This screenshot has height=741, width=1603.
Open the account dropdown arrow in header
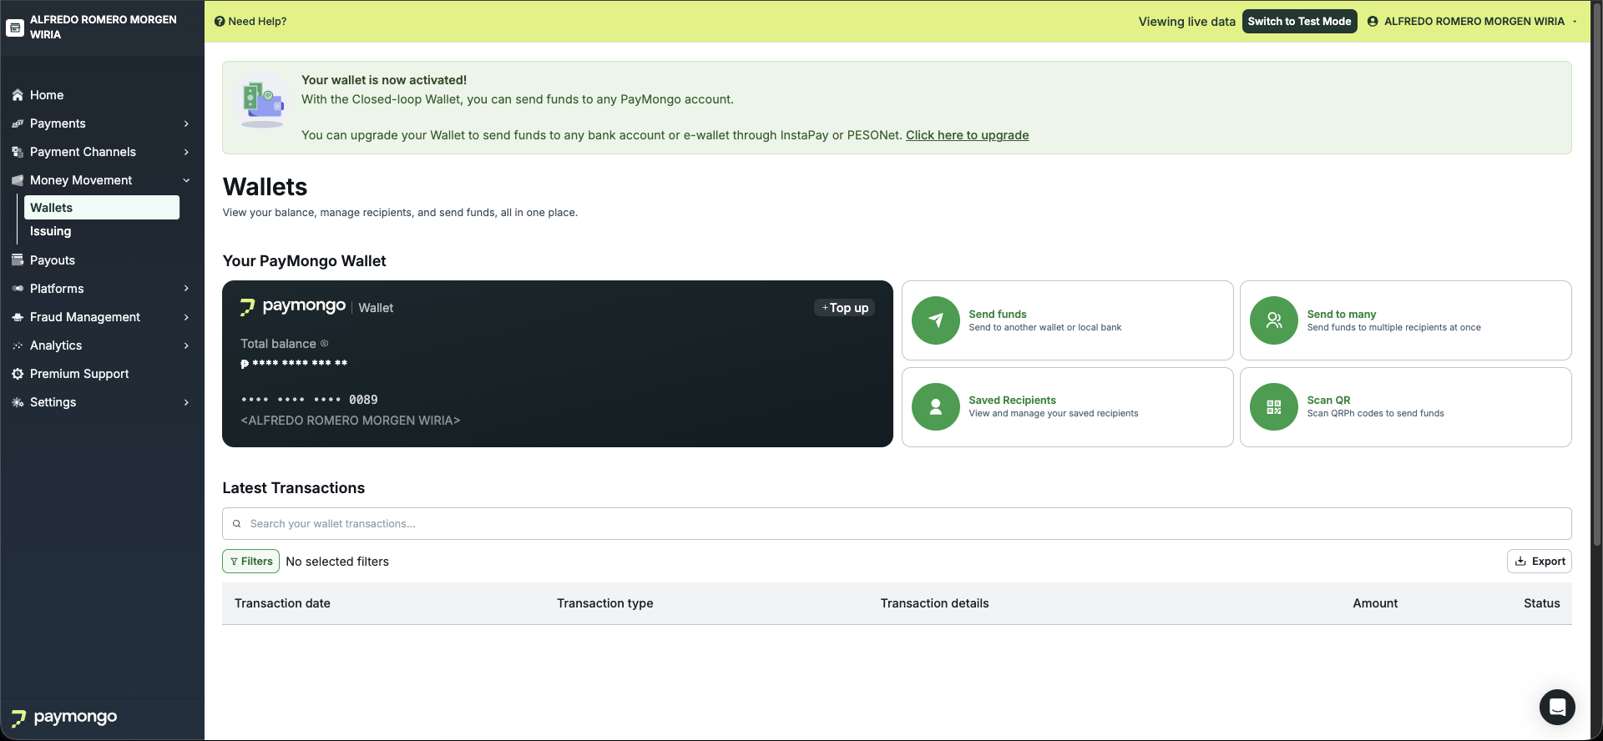pyautogui.click(x=1575, y=22)
